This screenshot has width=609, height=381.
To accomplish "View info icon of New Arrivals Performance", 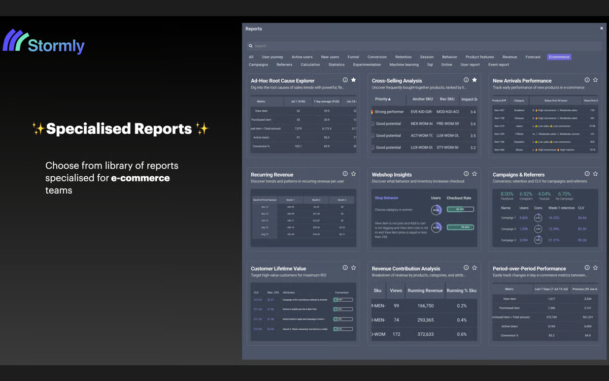I will (587, 80).
